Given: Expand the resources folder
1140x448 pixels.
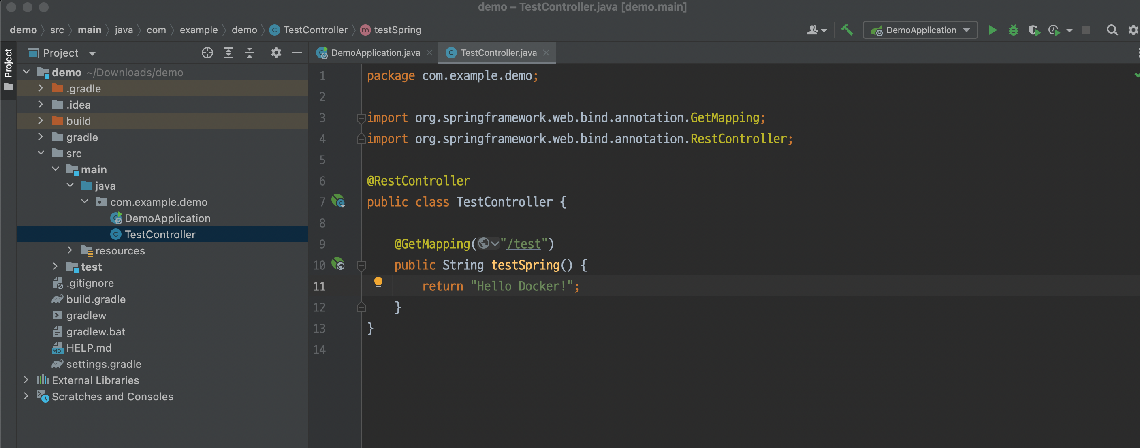Looking at the screenshot, I should pyautogui.click(x=70, y=250).
